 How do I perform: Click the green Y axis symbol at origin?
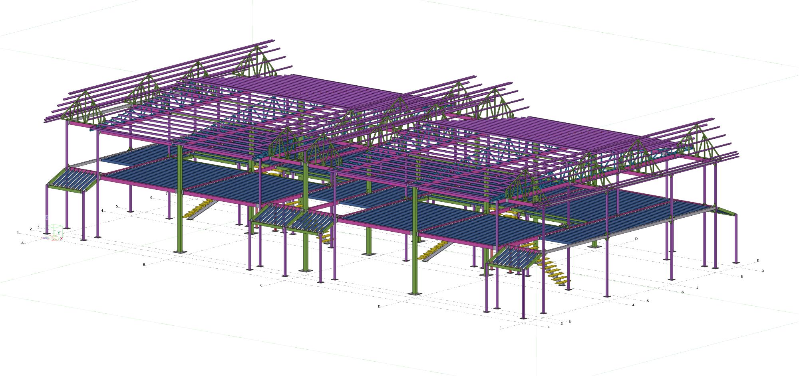point(59,232)
